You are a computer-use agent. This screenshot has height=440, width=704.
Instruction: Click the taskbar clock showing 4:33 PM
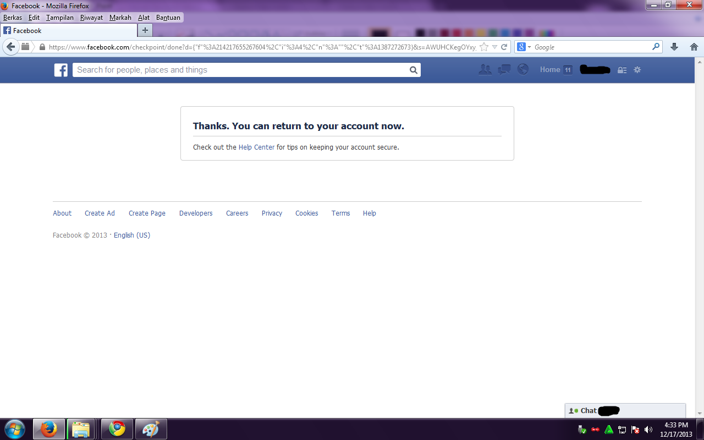point(676,430)
